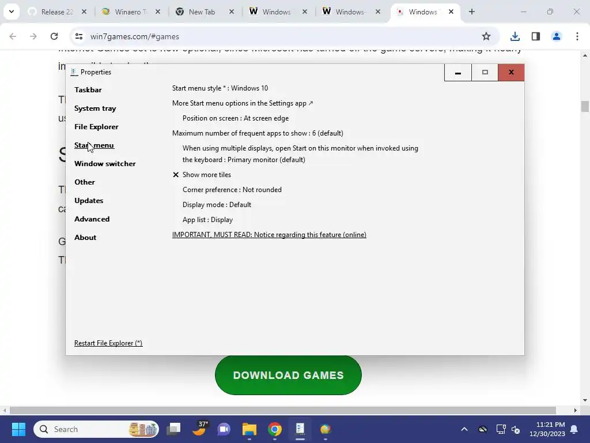Click the horizontal scrollbar at page bottom
This screenshot has height=443, width=590.
[282, 410]
